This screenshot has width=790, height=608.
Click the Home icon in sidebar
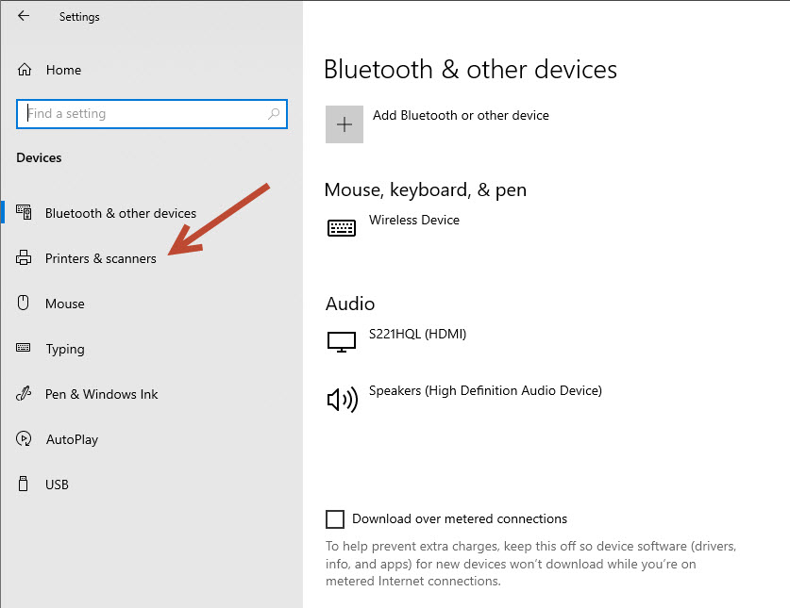point(25,70)
